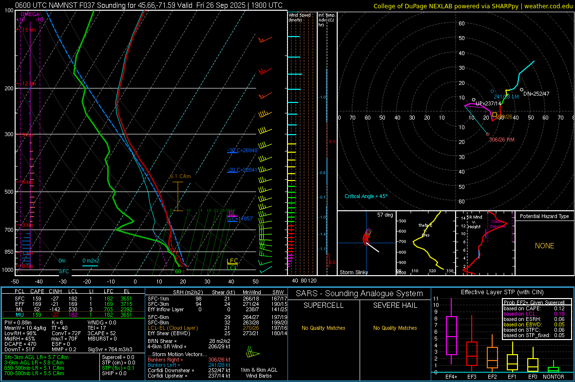Click the 306/26 RM label

[x=501, y=140]
